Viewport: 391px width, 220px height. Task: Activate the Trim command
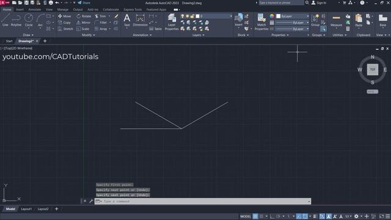100,16
